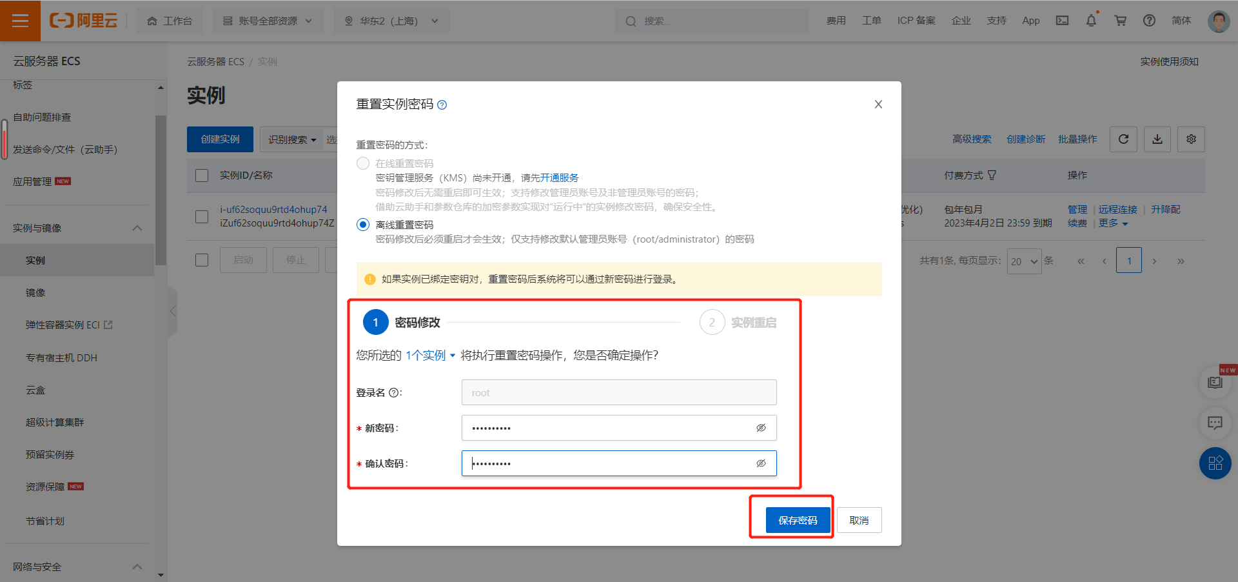Select 在线重置密码 radio option

(x=363, y=163)
